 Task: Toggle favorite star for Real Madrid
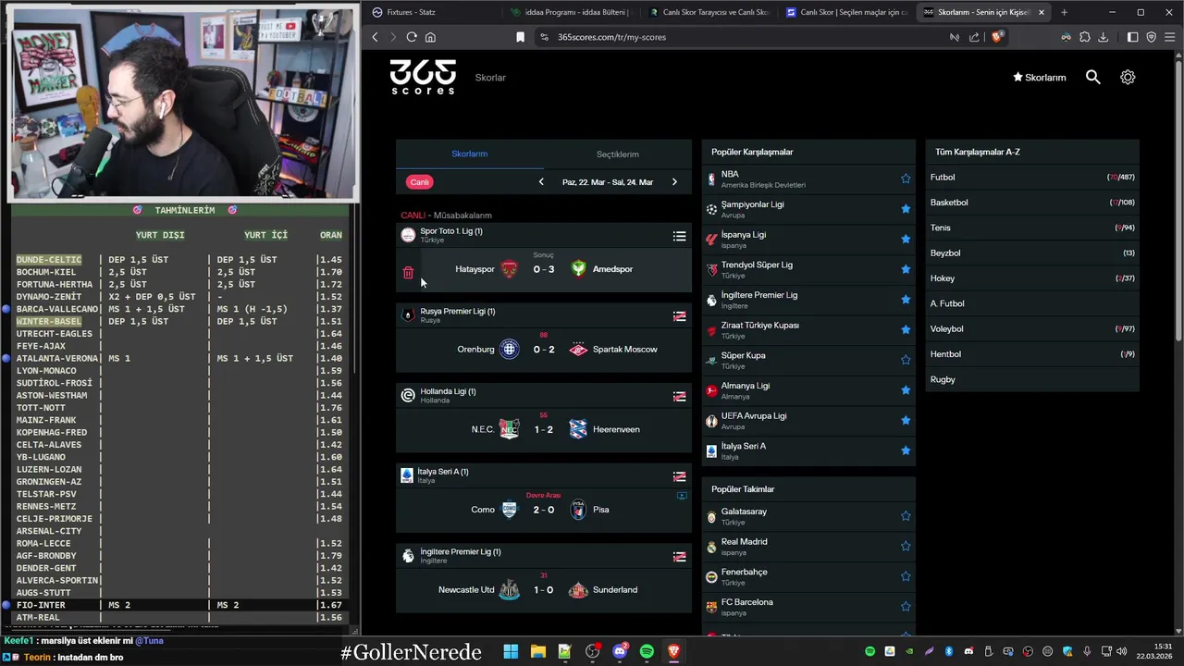coord(906,546)
